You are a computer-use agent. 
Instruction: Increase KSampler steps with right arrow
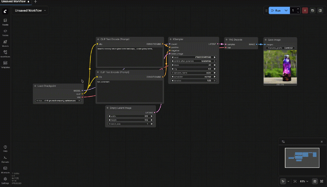click(215, 65)
